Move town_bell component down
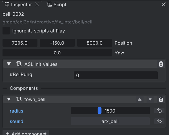This screenshot has height=135, width=169. (x=150, y=99)
